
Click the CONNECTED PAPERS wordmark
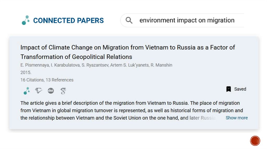click(x=68, y=21)
